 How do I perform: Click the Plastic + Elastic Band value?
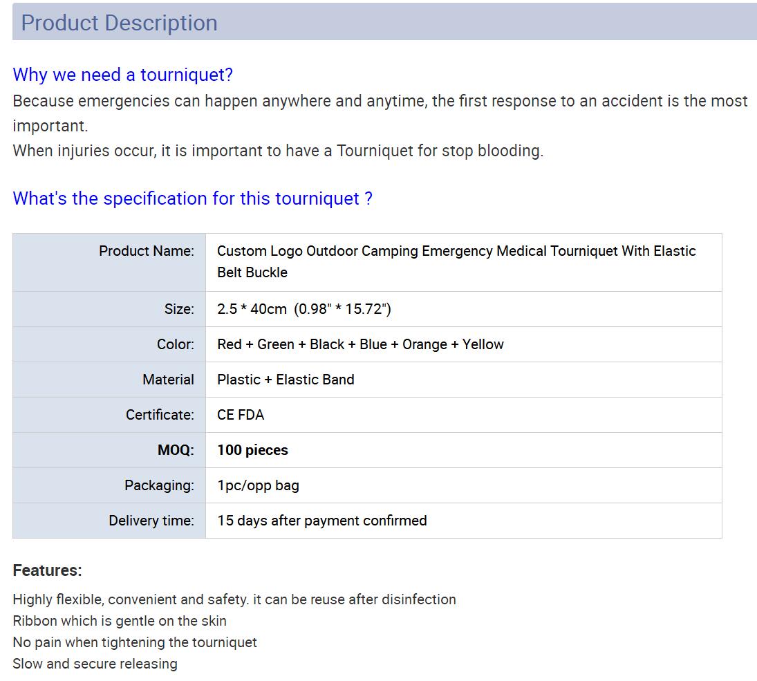tap(286, 380)
